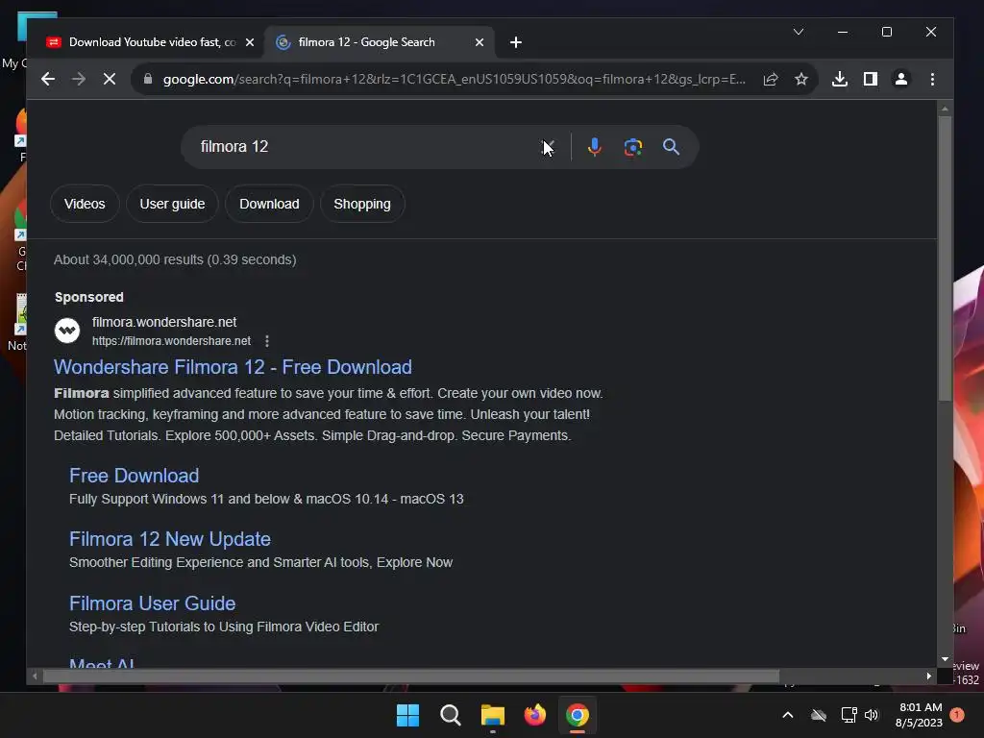Screen dimensions: 984x738
Task: Show hidden system tray icons
Action: pyautogui.click(x=788, y=715)
